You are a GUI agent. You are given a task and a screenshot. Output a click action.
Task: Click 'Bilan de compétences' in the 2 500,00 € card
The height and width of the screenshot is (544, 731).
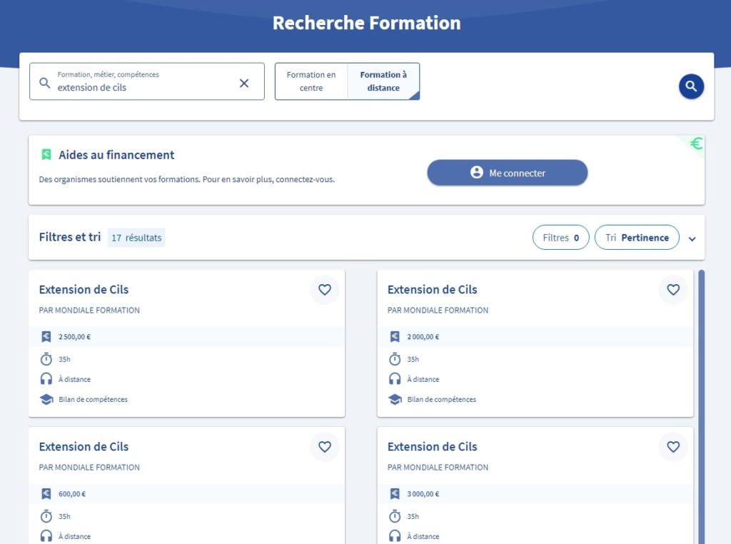[94, 400]
